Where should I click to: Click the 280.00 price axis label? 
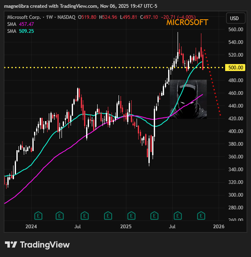click(x=235, y=207)
